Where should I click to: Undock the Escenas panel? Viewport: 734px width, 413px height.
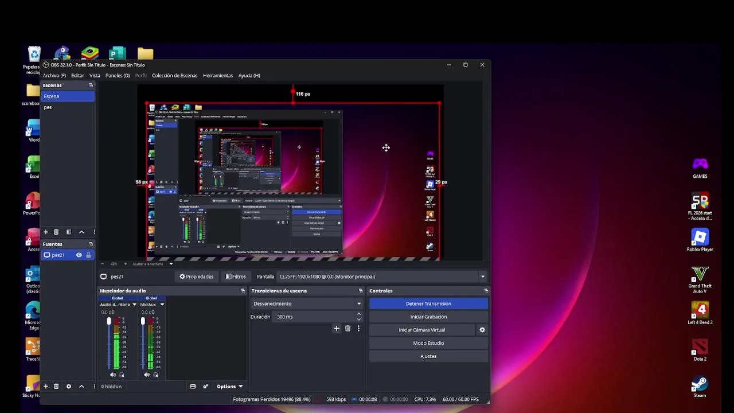[x=91, y=85]
